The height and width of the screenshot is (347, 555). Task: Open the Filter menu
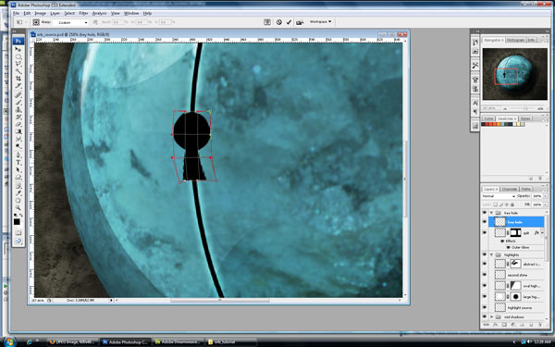(83, 13)
